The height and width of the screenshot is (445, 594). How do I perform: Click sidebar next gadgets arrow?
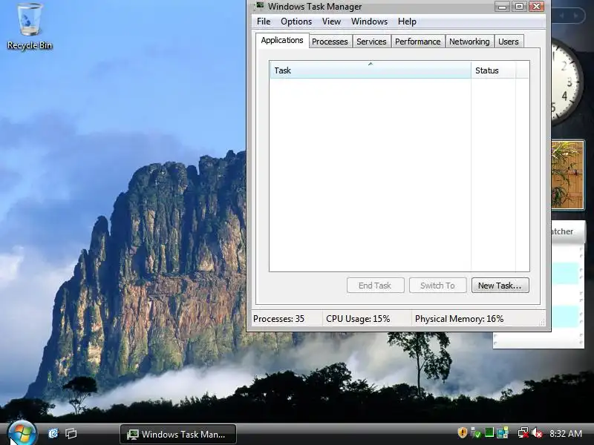[x=576, y=16]
